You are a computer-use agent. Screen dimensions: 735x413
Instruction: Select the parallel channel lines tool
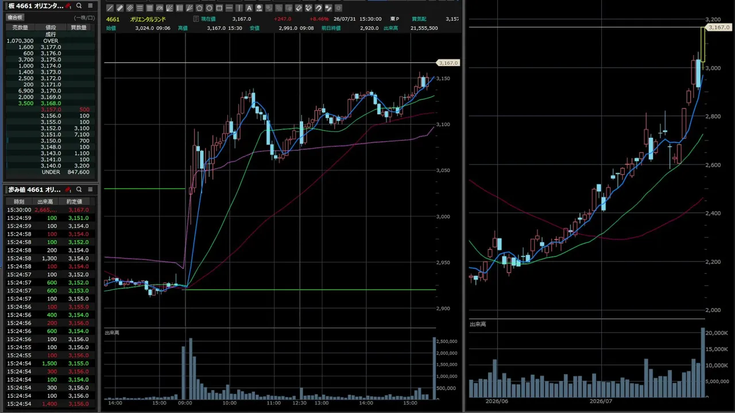click(x=130, y=8)
